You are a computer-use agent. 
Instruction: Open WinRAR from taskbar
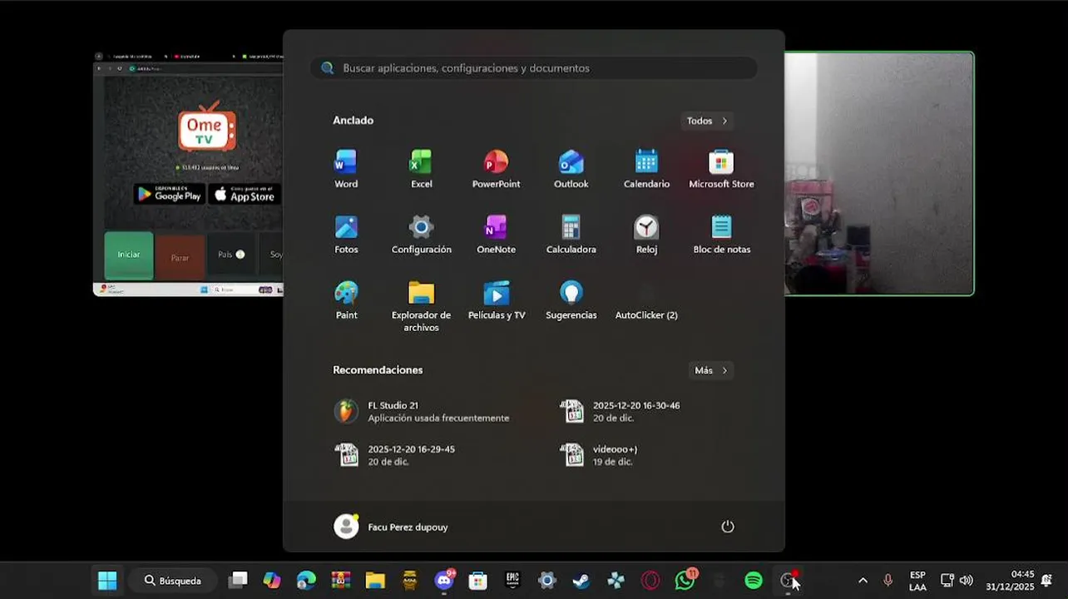click(x=341, y=581)
